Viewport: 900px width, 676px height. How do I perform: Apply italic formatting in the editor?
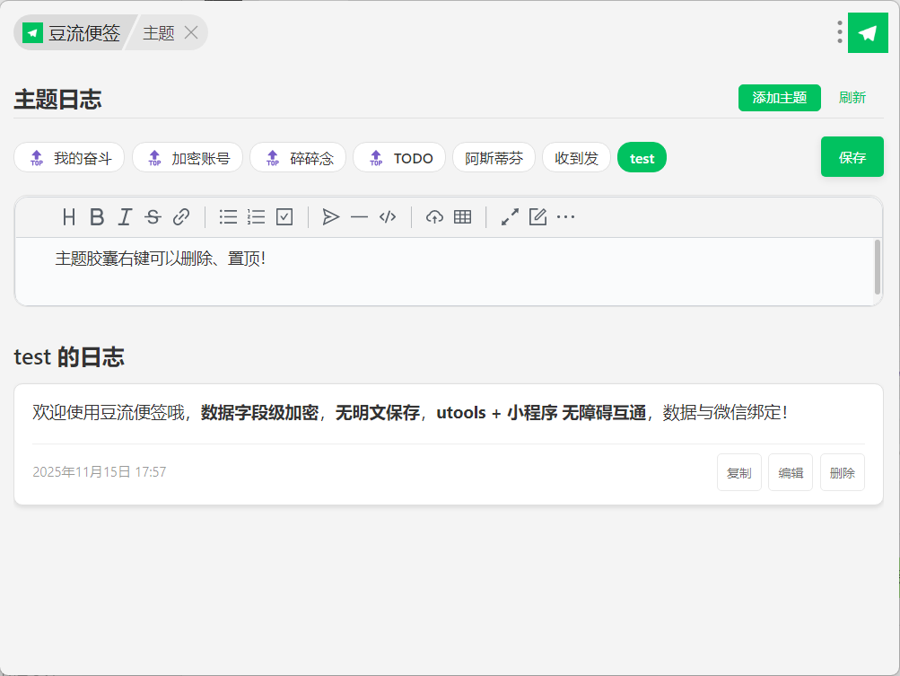(x=125, y=216)
